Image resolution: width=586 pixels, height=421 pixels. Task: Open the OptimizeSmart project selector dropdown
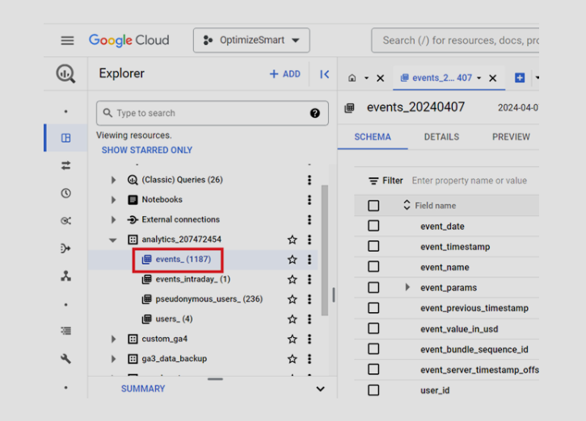[x=251, y=40]
